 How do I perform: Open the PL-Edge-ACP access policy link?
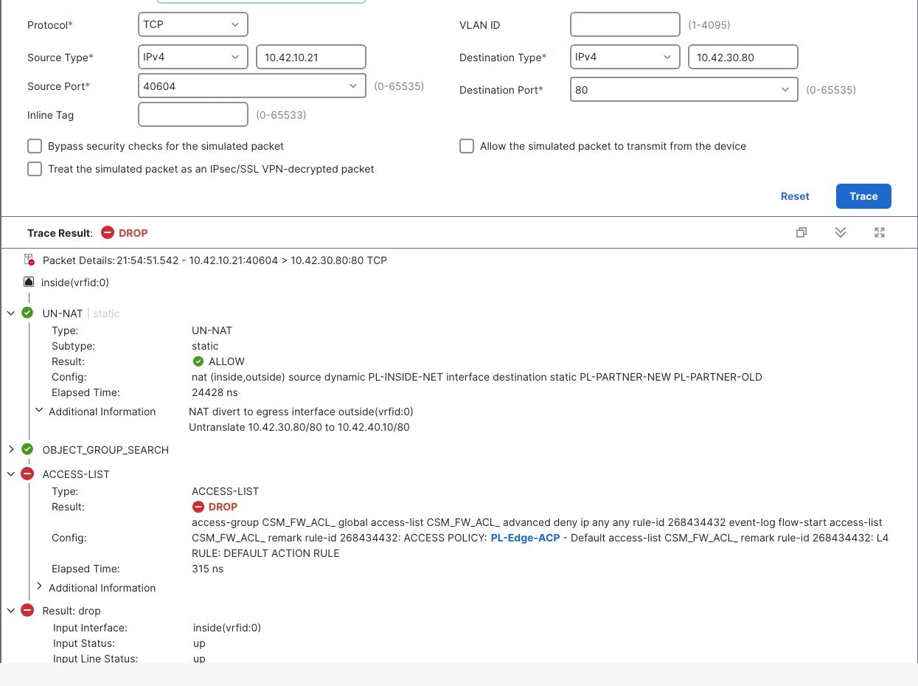tap(525, 538)
